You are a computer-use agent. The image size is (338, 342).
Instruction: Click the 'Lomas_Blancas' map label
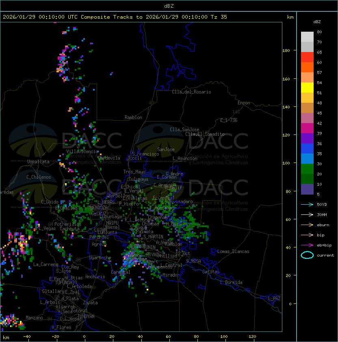point(233,251)
